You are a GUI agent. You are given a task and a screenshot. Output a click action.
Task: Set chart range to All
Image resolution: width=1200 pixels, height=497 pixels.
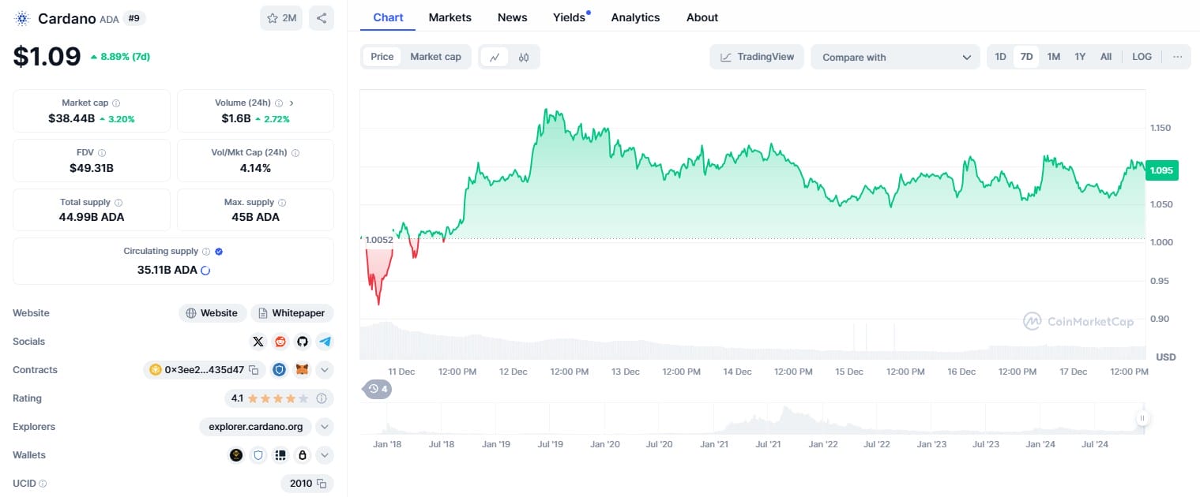pyautogui.click(x=1106, y=57)
